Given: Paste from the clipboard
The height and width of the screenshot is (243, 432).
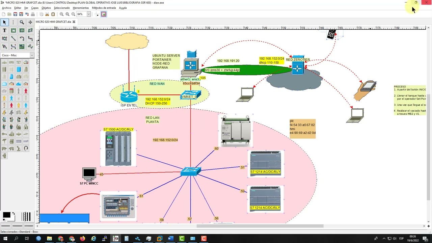Looking at the screenshot, I should pyautogui.click(x=53, y=14).
